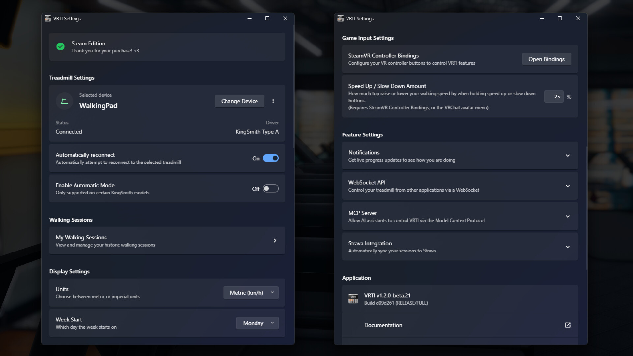Click the Open Bindings button
Viewport: 633px width, 356px height.
tap(546, 59)
